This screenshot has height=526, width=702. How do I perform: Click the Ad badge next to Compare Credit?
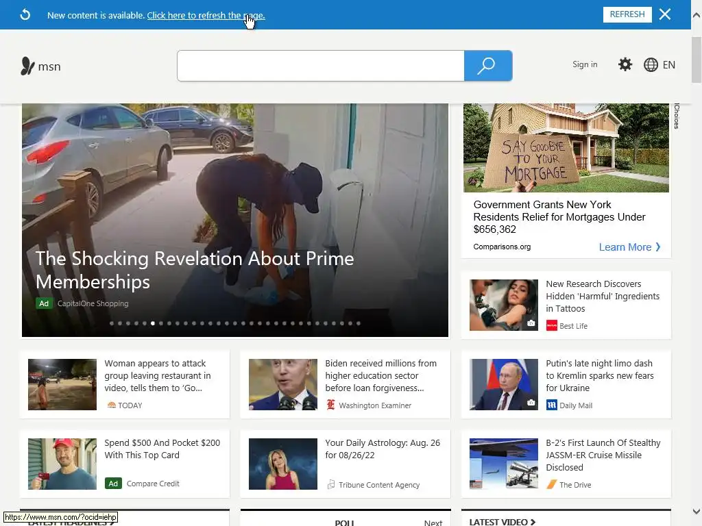pyautogui.click(x=113, y=484)
